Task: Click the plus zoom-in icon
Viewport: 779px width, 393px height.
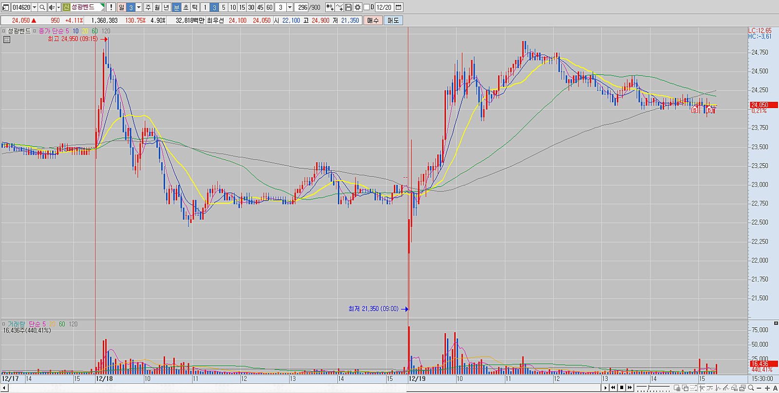Action: (x=767, y=388)
